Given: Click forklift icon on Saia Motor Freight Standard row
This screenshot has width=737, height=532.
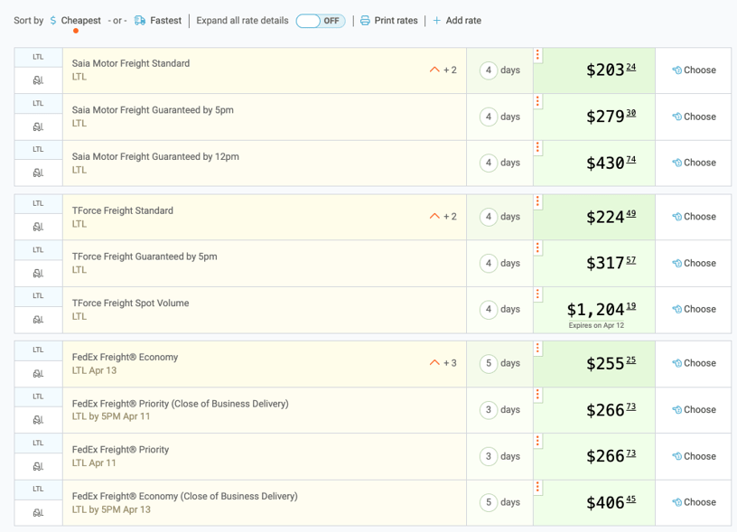Looking at the screenshot, I should 38,80.
